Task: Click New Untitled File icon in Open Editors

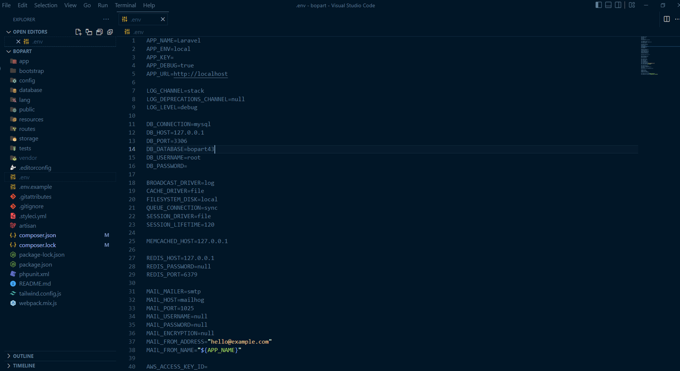Action: coord(79,32)
